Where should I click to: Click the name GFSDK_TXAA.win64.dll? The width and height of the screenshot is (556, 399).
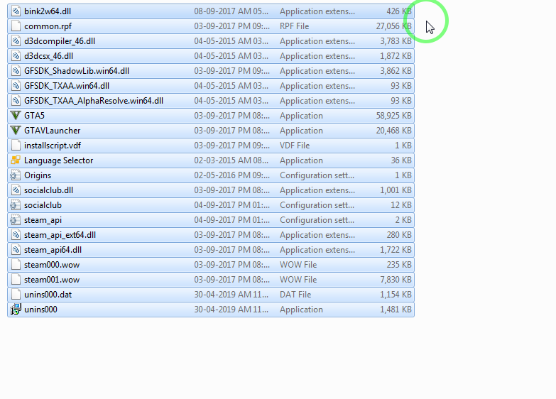(x=67, y=86)
